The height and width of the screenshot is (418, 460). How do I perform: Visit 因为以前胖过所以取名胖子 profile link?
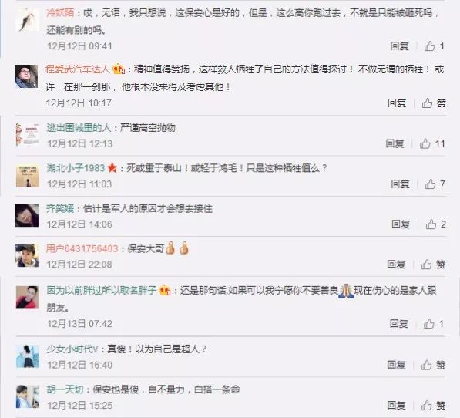102,290
